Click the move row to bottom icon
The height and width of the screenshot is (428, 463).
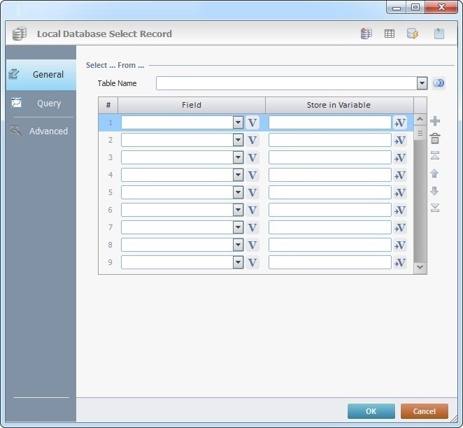point(435,208)
